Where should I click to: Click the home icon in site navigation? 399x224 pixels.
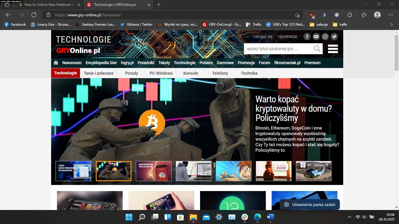[x=56, y=63]
